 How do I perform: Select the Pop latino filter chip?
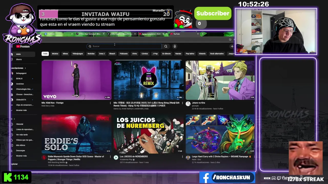190,54
